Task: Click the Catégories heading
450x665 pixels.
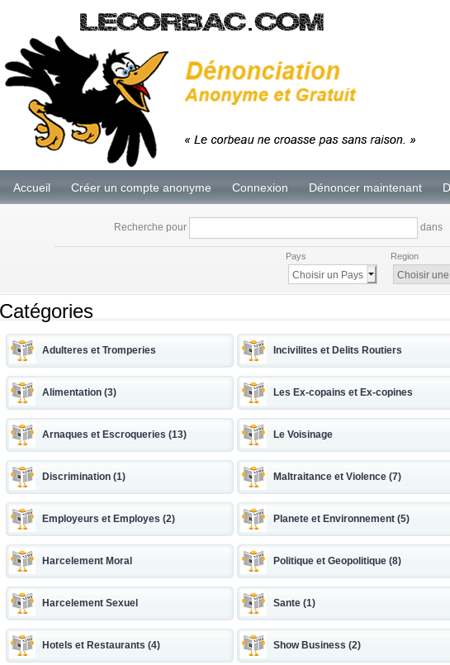Action: tap(46, 311)
